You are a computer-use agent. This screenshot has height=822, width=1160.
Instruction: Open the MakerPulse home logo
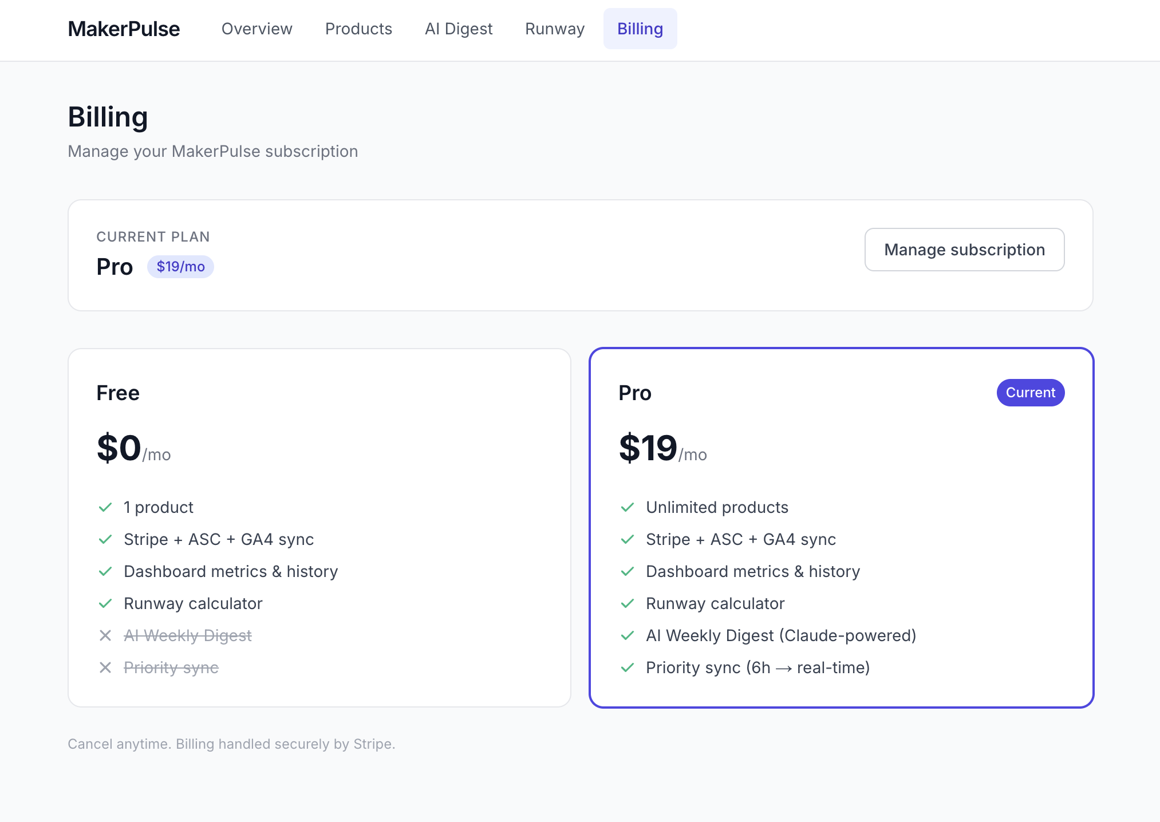(x=124, y=29)
